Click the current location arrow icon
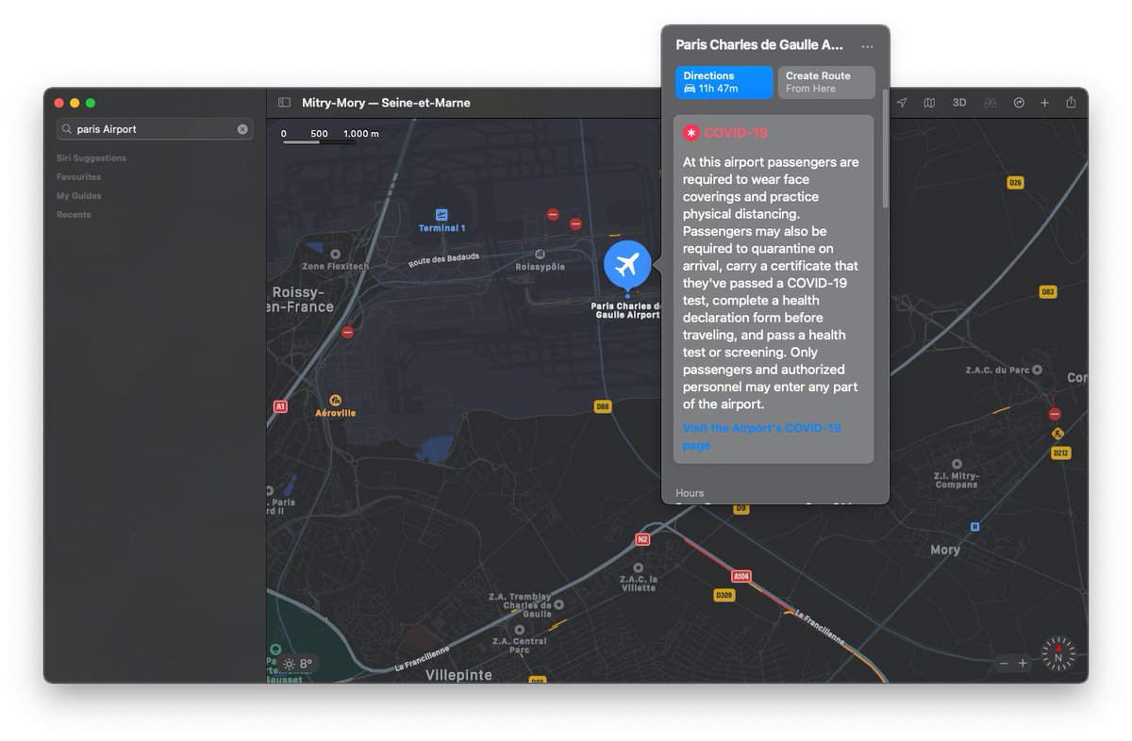1132x741 pixels. coord(902,103)
